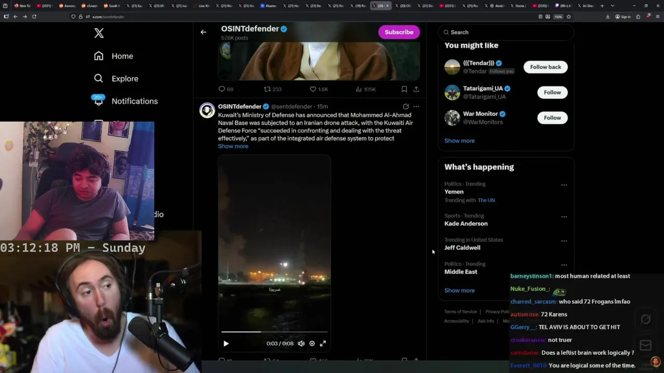Open the Tatarigami_UA profile avatar

click(452, 92)
